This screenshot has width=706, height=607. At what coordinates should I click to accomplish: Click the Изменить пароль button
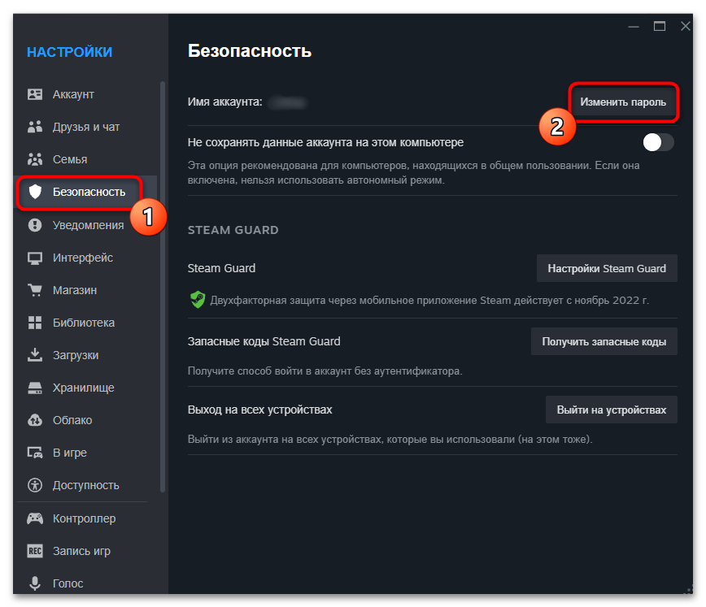623,102
